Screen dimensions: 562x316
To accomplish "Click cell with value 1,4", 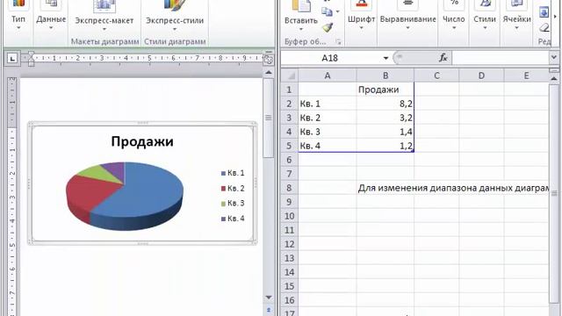I will click(x=385, y=132).
